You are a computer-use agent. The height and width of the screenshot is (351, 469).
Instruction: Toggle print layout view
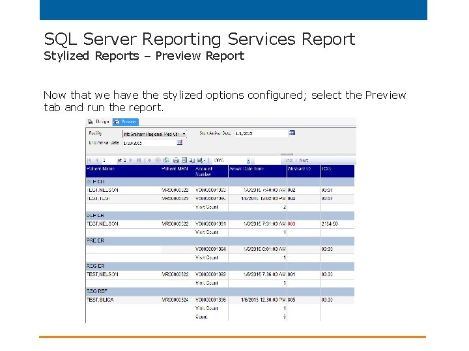[184, 161]
